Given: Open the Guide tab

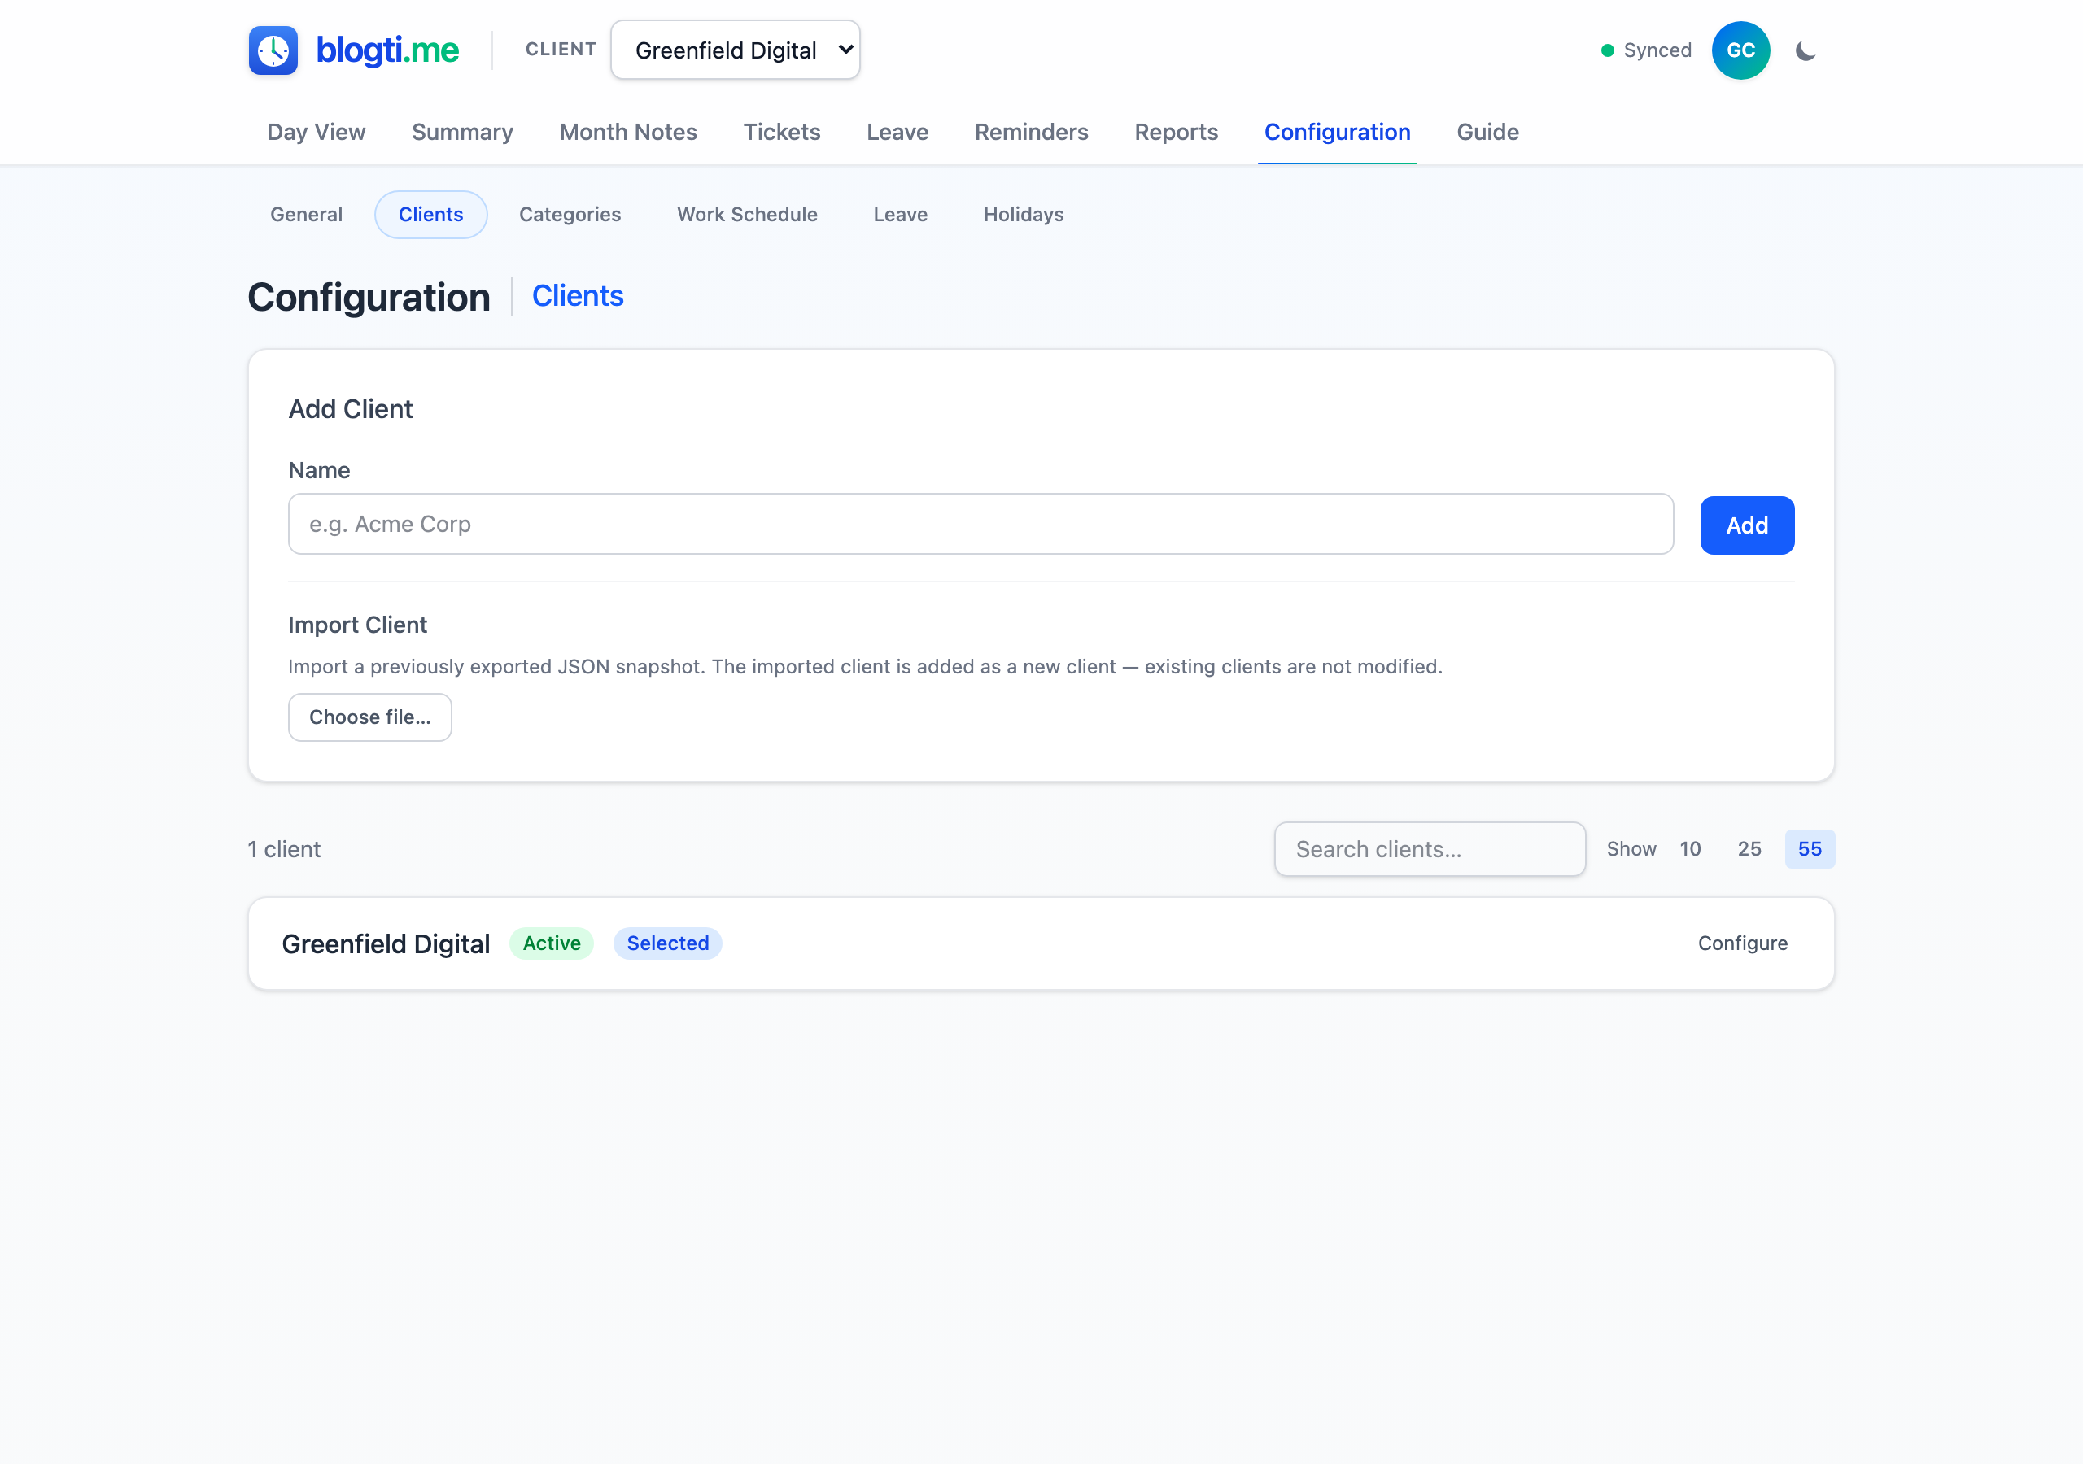Looking at the screenshot, I should (1487, 133).
